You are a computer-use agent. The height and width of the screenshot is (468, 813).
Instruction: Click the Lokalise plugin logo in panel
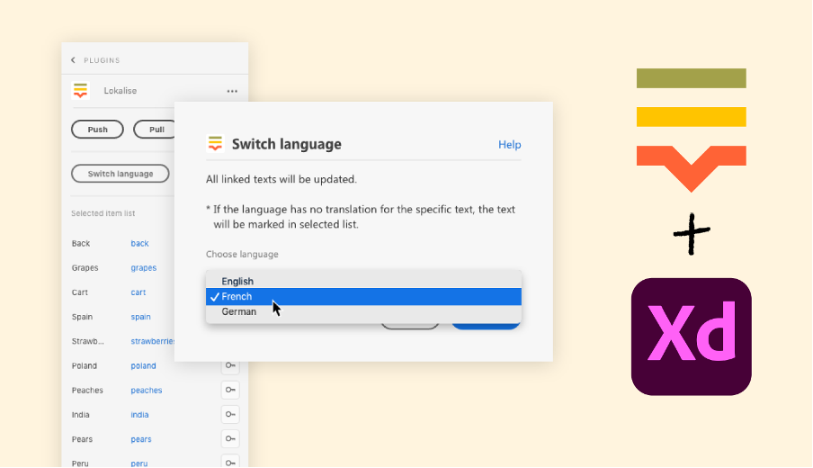click(x=80, y=90)
